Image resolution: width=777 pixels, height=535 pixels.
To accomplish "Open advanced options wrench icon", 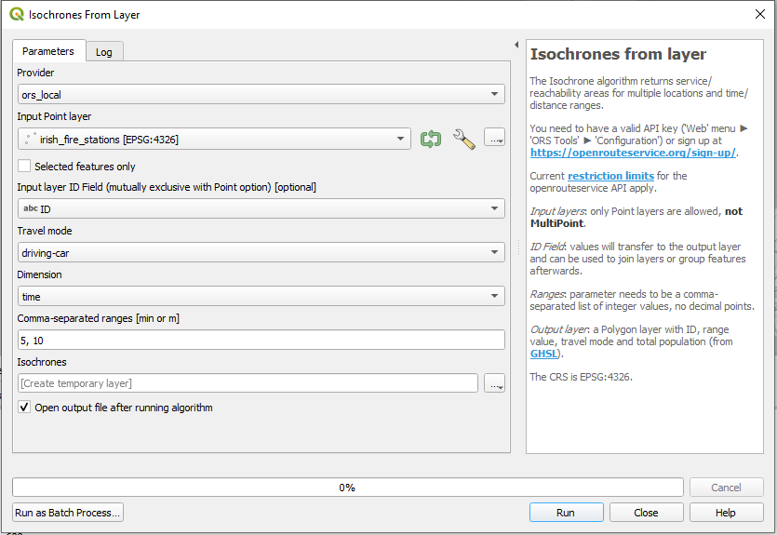I will click(463, 139).
